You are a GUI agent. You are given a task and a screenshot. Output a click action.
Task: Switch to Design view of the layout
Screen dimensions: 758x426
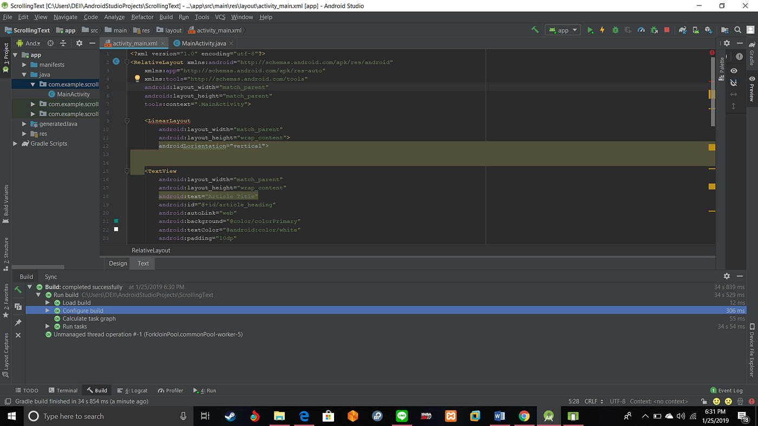point(117,263)
